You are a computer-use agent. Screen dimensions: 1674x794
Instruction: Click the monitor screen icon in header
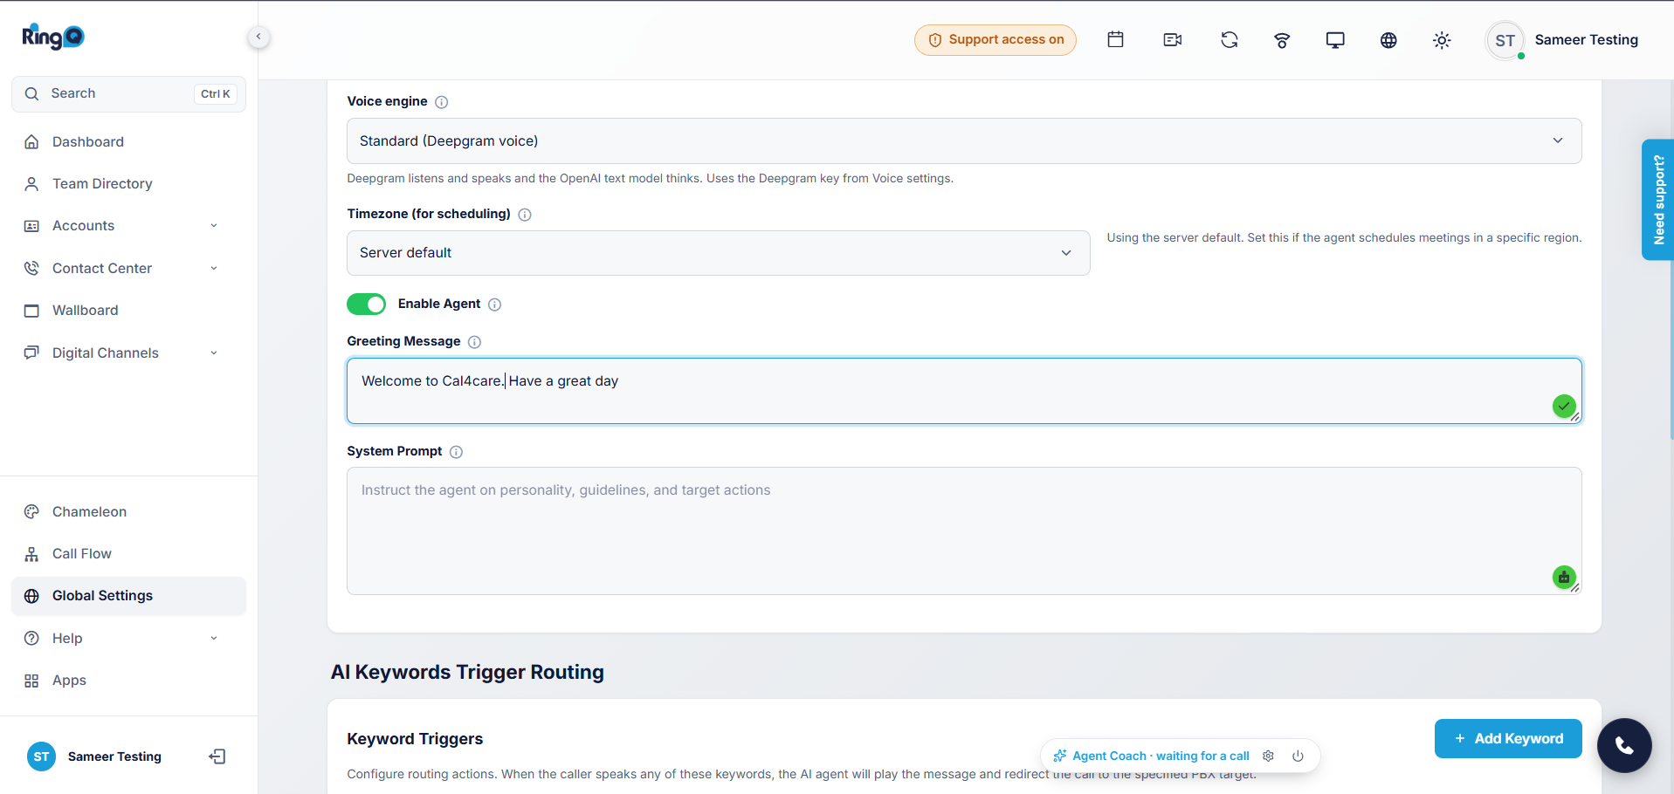[1335, 40]
